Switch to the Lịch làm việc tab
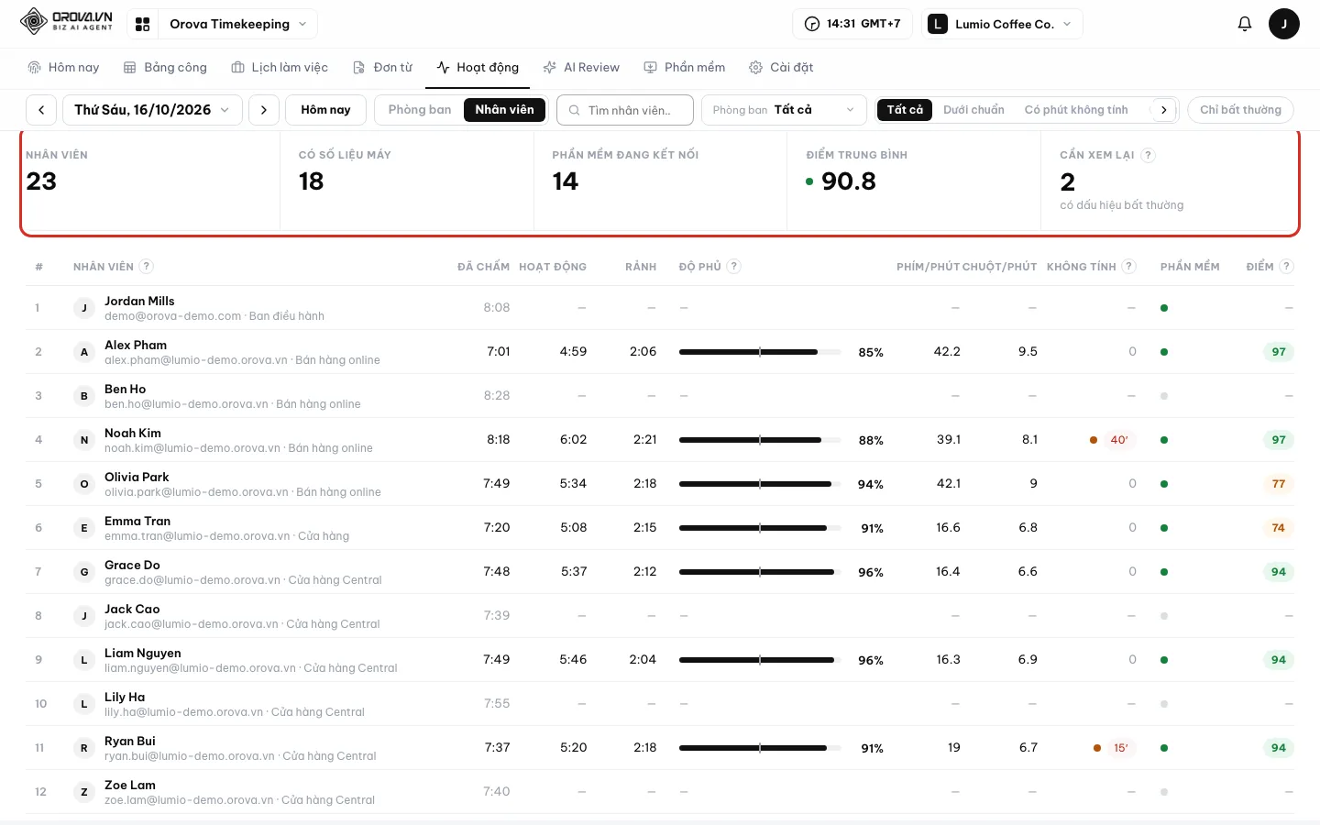The width and height of the screenshot is (1320, 825). tap(280, 68)
